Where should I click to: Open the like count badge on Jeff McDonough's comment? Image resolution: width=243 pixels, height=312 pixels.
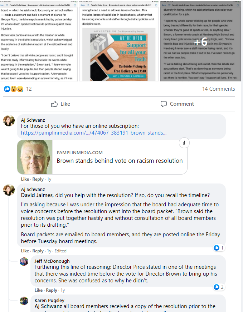(219, 287)
